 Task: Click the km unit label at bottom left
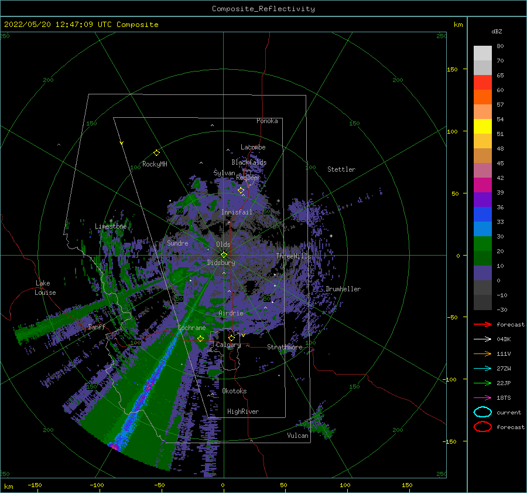pos(8,487)
